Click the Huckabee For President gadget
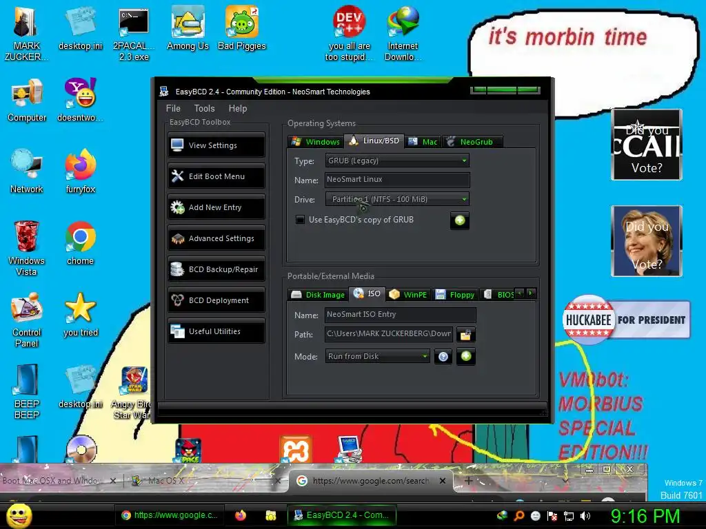The width and height of the screenshot is (706, 529). [x=626, y=320]
